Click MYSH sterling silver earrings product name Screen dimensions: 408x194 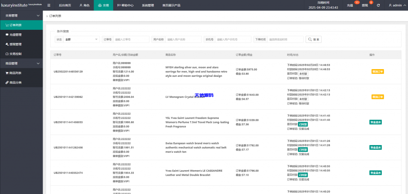click(x=196, y=72)
